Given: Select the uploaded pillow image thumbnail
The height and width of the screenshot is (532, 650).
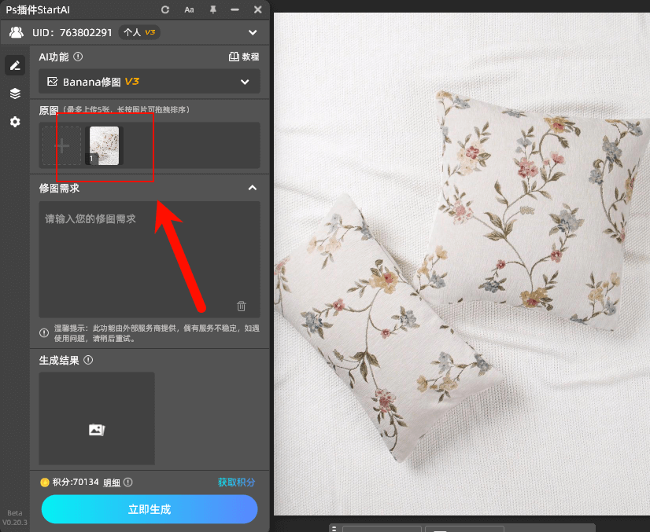Looking at the screenshot, I should pos(104,145).
